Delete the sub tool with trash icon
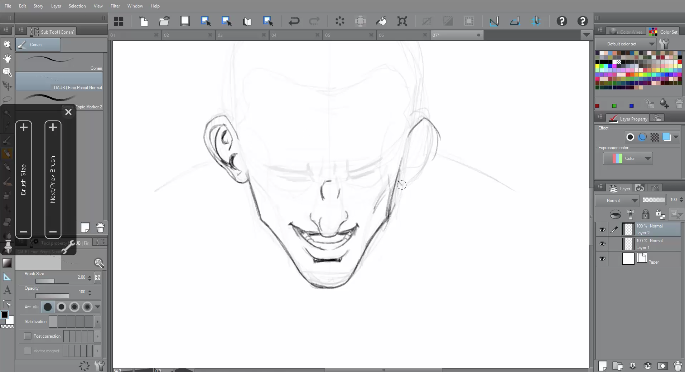This screenshot has height=372, width=685. pyautogui.click(x=100, y=228)
